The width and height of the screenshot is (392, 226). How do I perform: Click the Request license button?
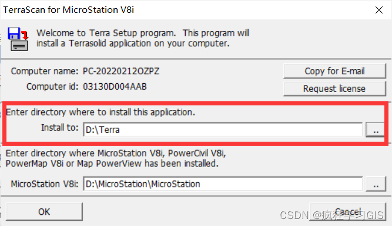tap(334, 88)
